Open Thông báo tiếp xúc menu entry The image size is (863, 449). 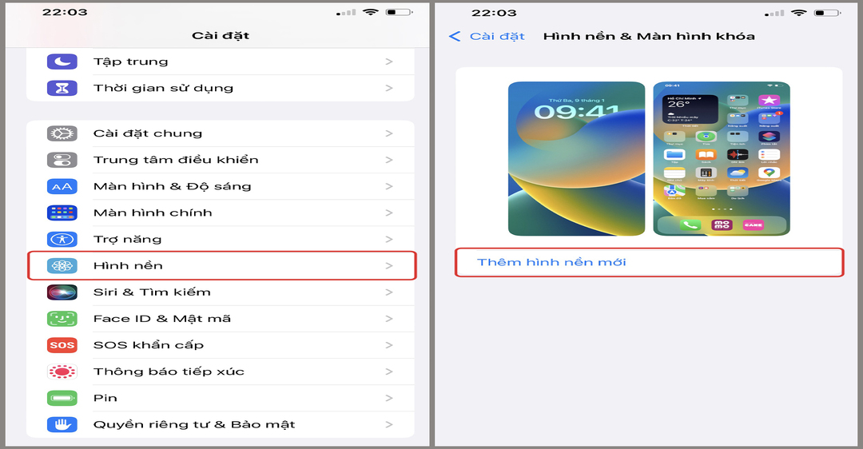pos(221,372)
